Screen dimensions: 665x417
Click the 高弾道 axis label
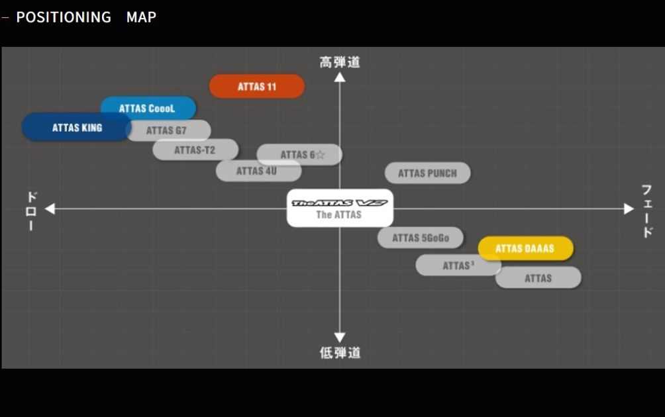[x=340, y=62]
